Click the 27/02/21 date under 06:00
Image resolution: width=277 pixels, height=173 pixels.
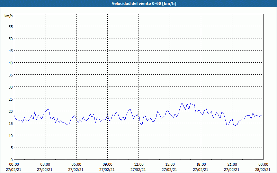click(x=76, y=170)
